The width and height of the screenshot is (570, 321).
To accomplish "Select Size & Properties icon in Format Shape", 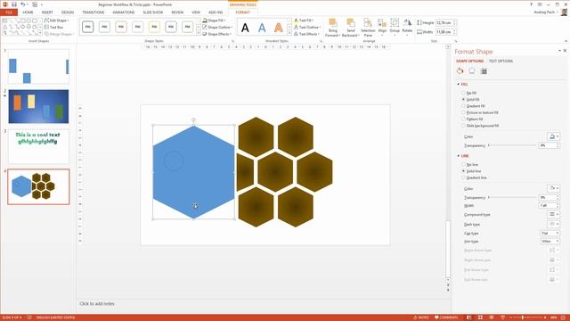I will (484, 71).
